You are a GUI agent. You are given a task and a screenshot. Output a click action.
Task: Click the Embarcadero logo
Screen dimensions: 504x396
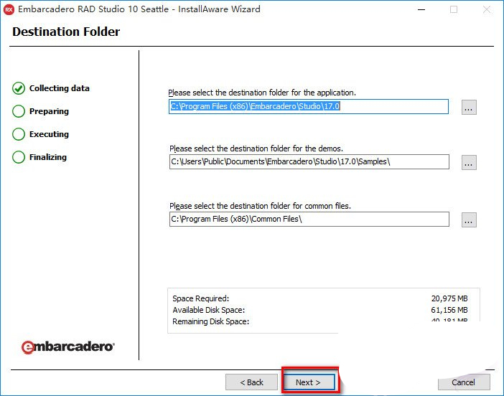coord(67,347)
